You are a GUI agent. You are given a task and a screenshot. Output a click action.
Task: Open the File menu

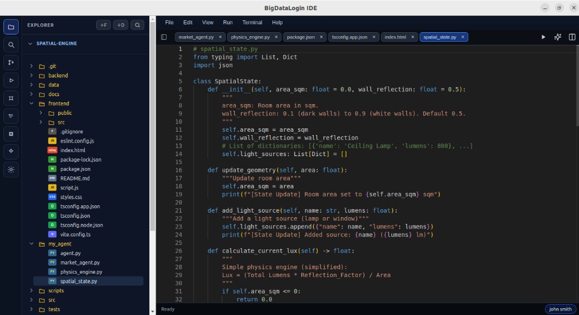click(169, 23)
